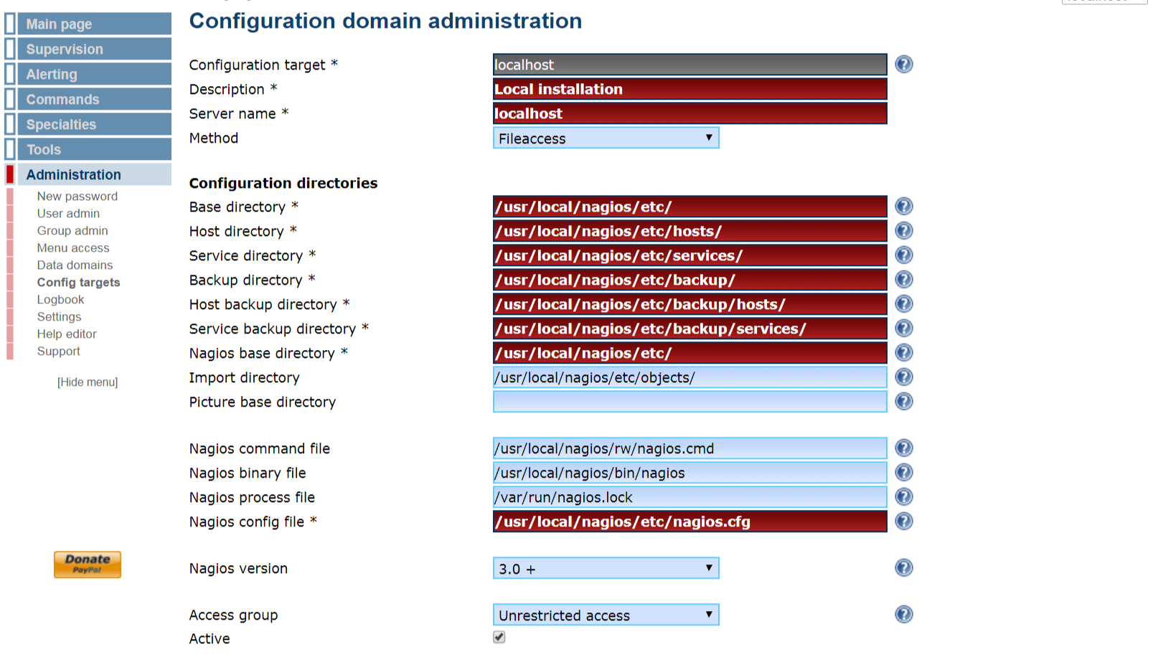Open help for Base directory field
The image size is (1153, 662).
point(903,207)
